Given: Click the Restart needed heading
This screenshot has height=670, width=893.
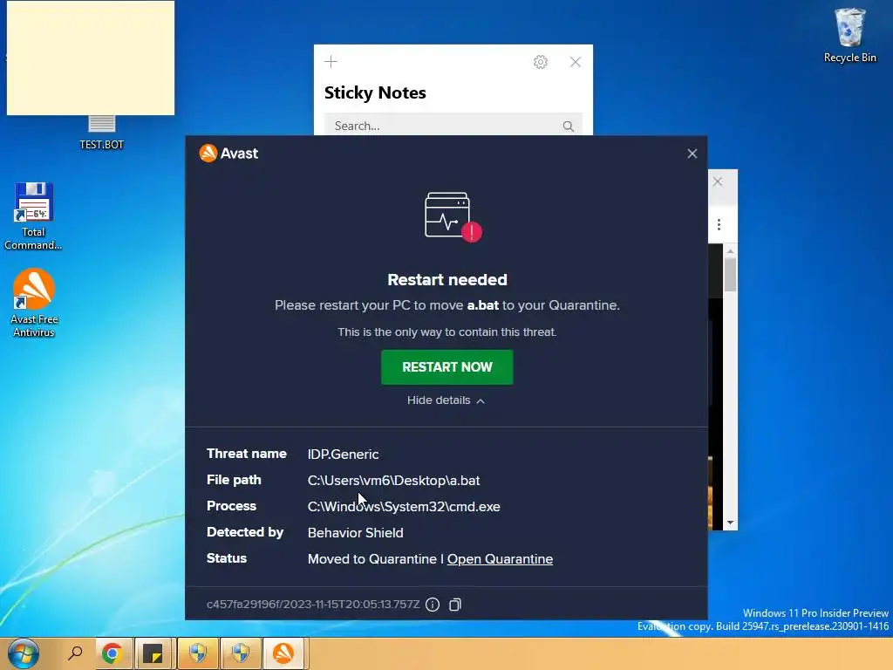Looking at the screenshot, I should [447, 280].
